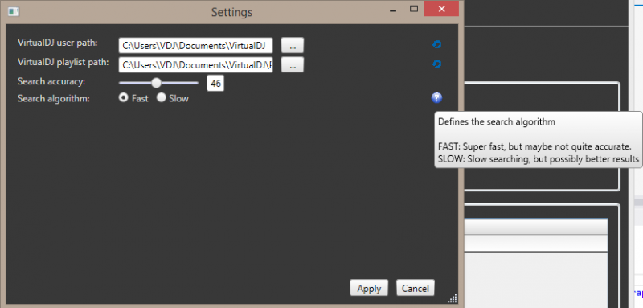Image resolution: width=643 pixels, height=308 pixels.
Task: Click the Settings window title icon
Action: tap(14, 12)
